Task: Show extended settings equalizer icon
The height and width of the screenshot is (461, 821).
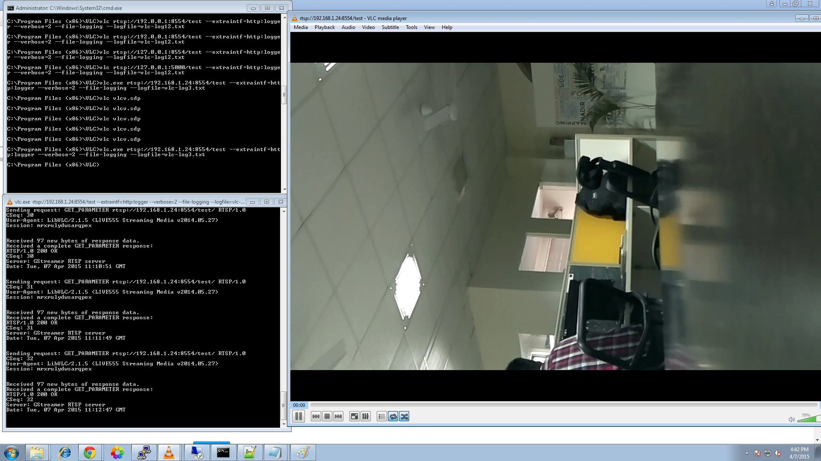Action: click(366, 416)
